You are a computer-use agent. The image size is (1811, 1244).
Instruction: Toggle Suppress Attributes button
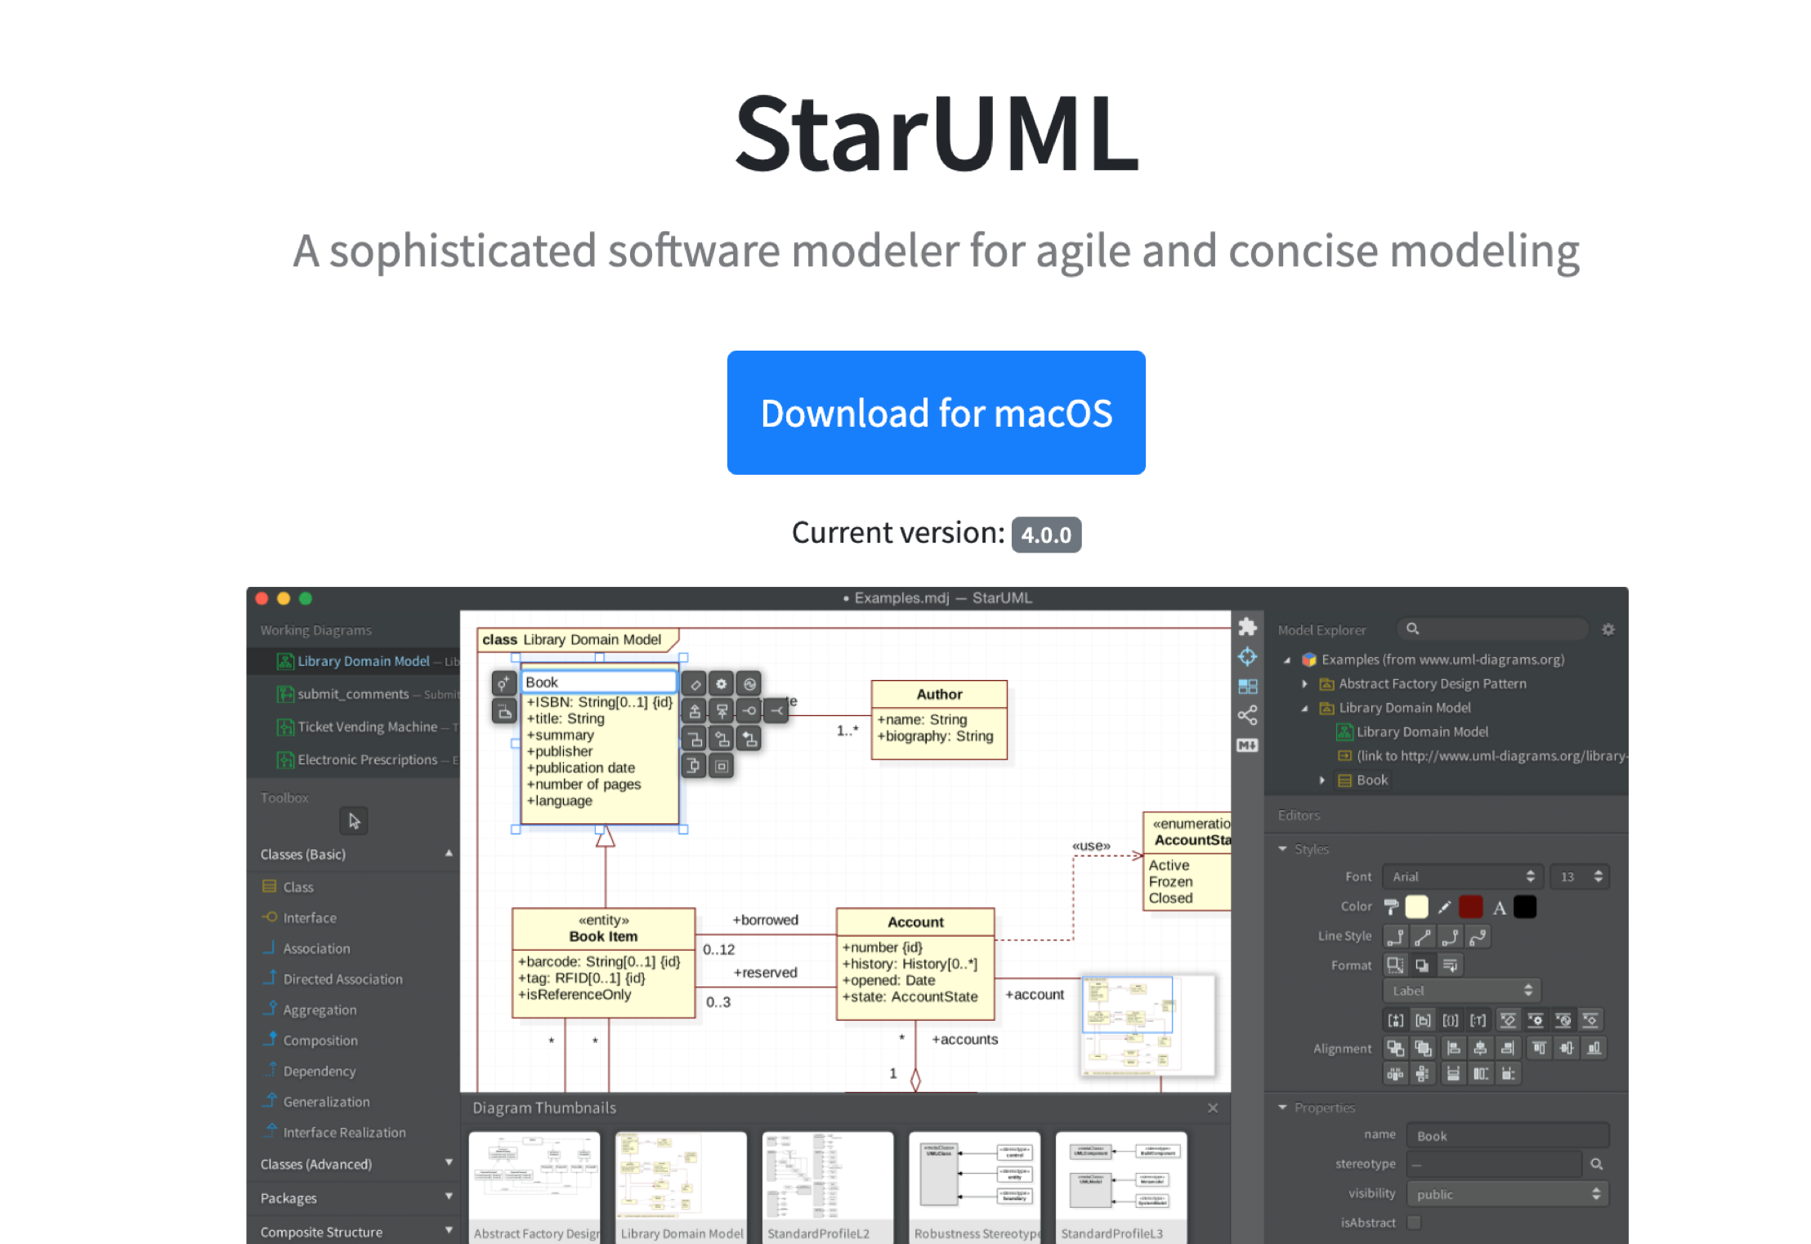tap(1509, 1020)
